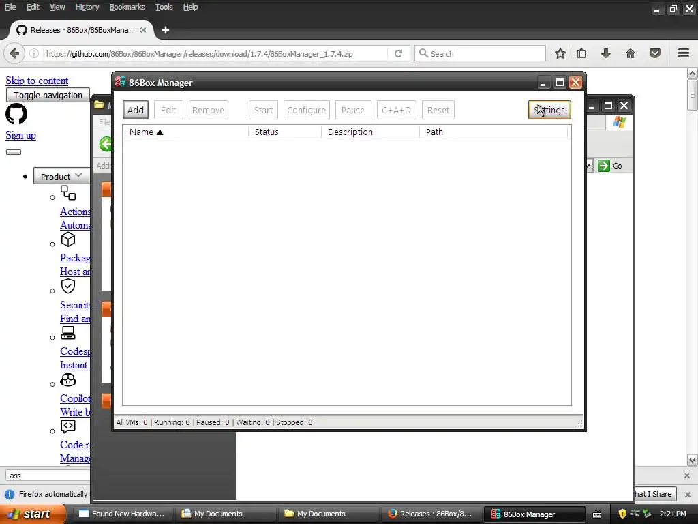The width and height of the screenshot is (698, 524).
Task: Open the Pocket icon in Firefox toolbar
Action: coord(655,53)
